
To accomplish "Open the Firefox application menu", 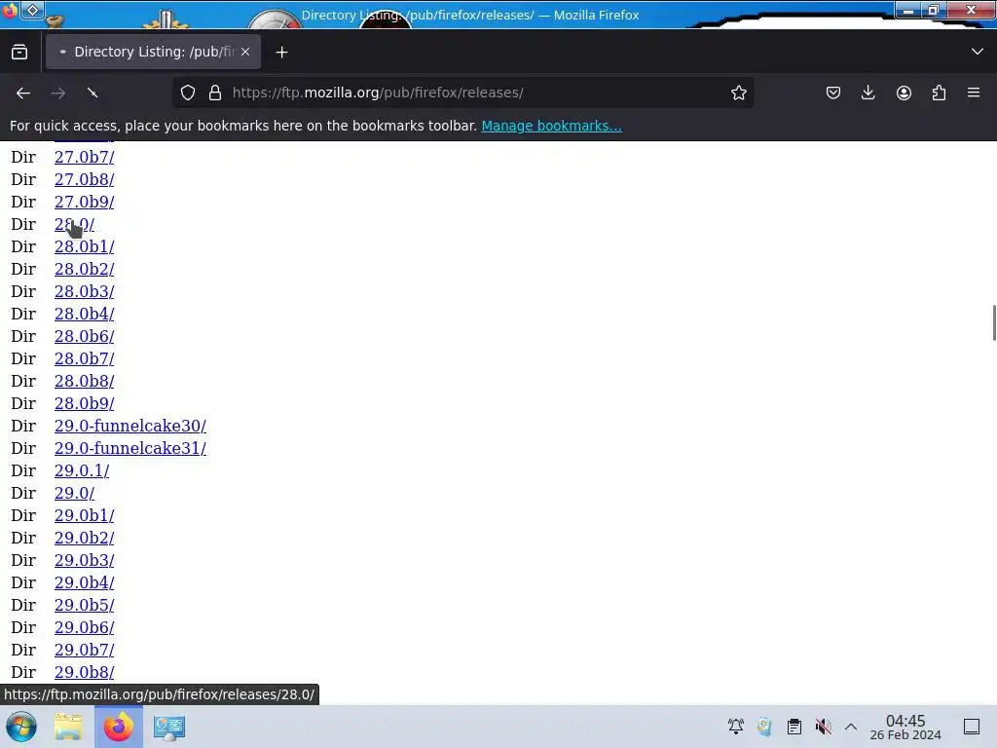I will 974,93.
